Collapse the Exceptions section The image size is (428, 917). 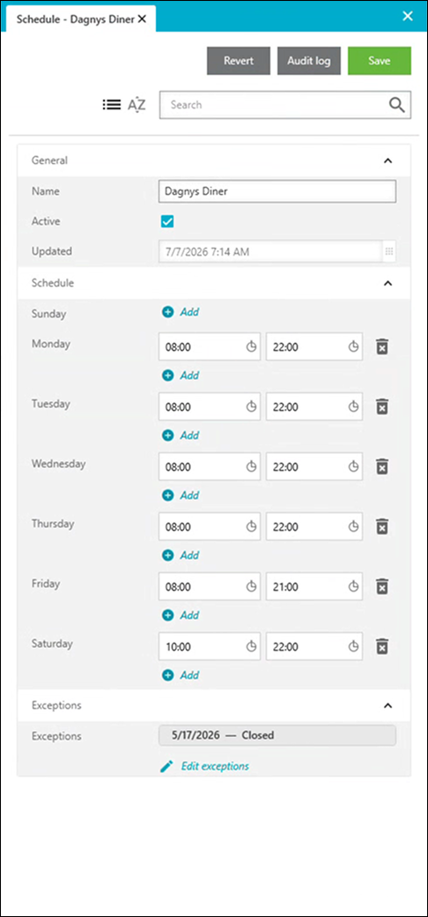click(x=387, y=705)
